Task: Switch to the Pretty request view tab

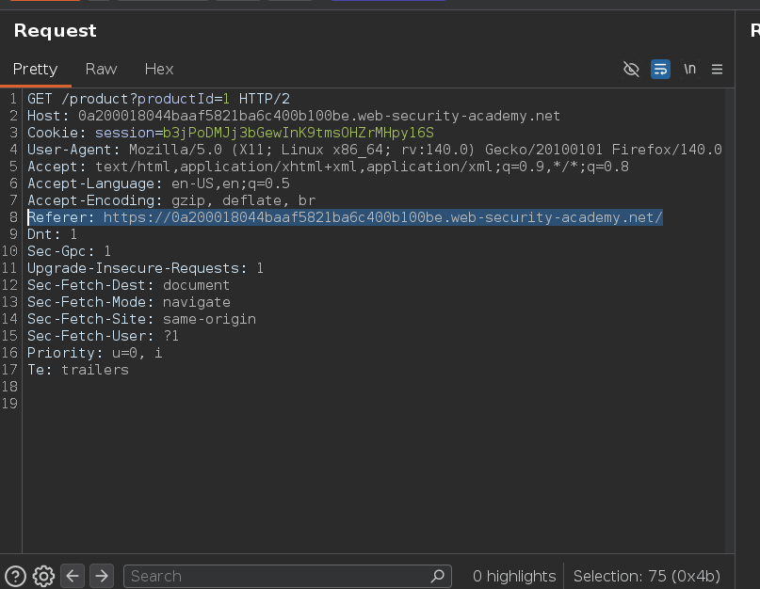Action: [x=36, y=70]
